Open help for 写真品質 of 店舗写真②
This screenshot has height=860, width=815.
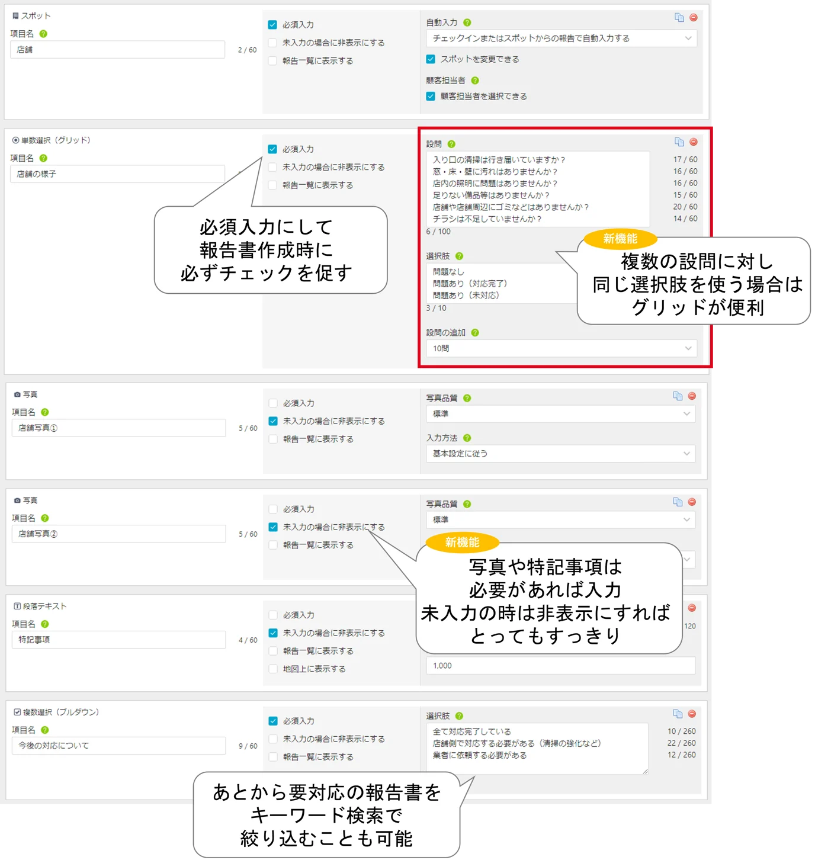(x=467, y=505)
